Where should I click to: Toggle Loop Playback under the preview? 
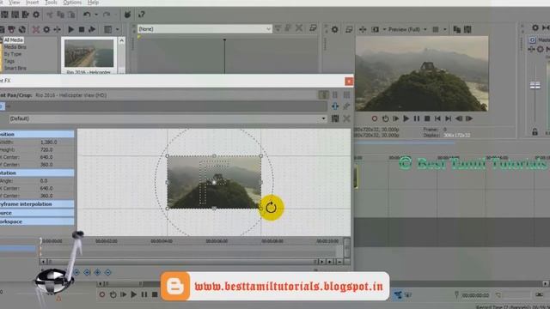tap(385, 118)
